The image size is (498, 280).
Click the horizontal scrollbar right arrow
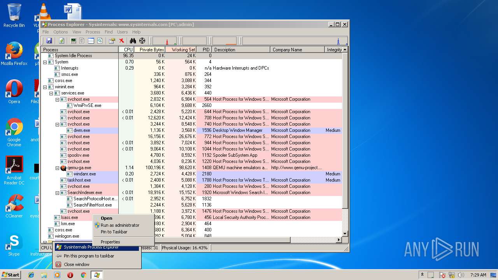tap(338, 240)
